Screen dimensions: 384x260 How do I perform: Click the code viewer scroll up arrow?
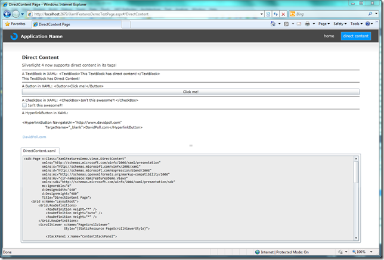(356, 159)
